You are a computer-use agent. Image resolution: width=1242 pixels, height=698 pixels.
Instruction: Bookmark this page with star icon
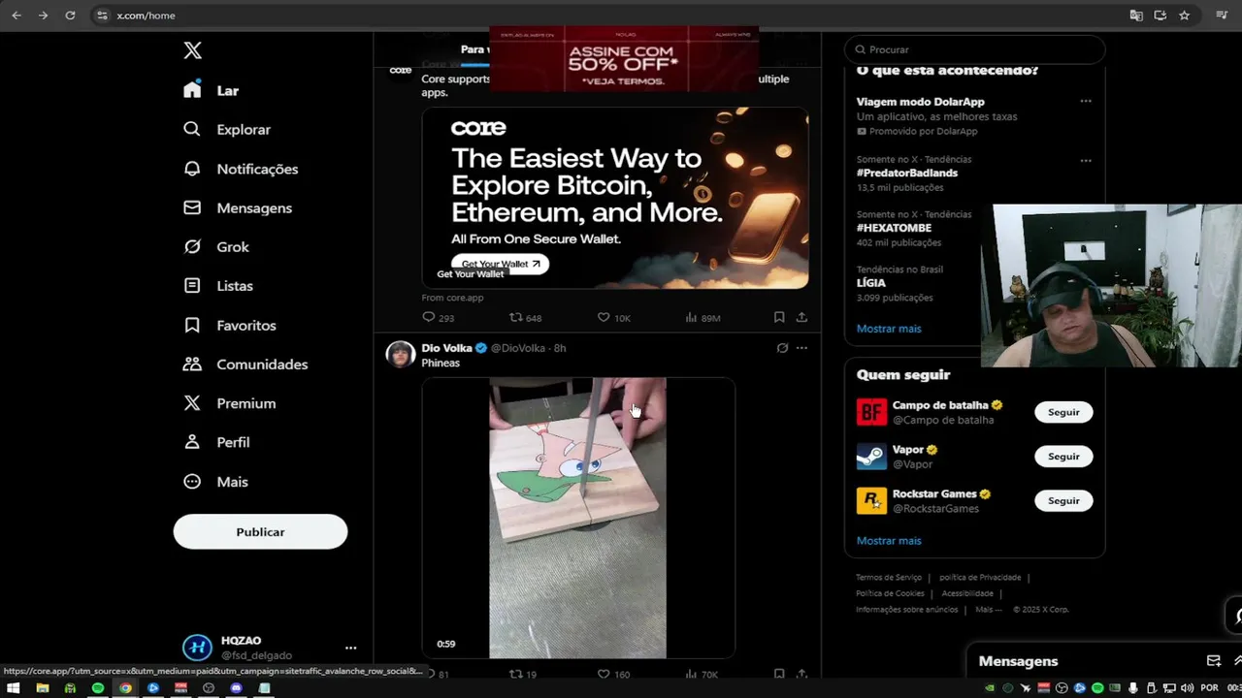click(1184, 16)
